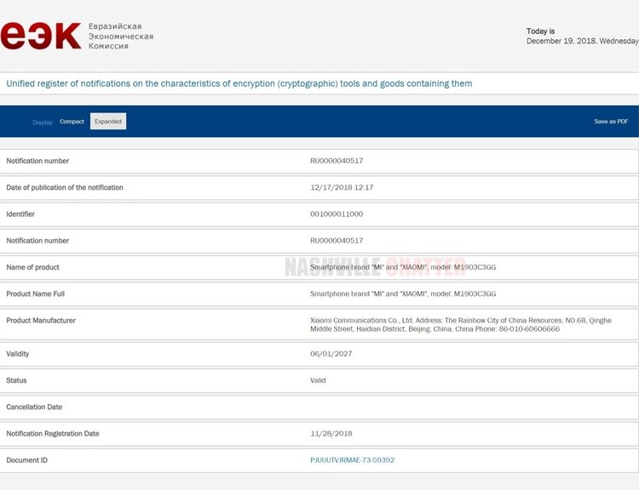Click the Notification Registration Date 11/28/2018
Viewport: 639px width, 490px height.
[331, 434]
